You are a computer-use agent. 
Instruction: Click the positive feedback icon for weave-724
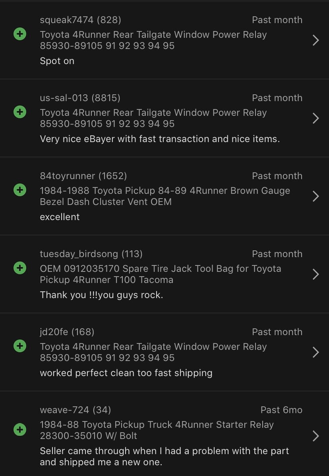(x=19, y=430)
